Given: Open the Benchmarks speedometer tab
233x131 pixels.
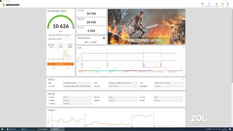Looking at the screenshot, I should [x=209, y=5].
